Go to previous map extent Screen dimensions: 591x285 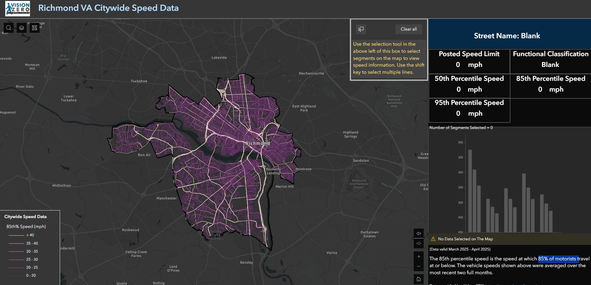(x=419, y=233)
